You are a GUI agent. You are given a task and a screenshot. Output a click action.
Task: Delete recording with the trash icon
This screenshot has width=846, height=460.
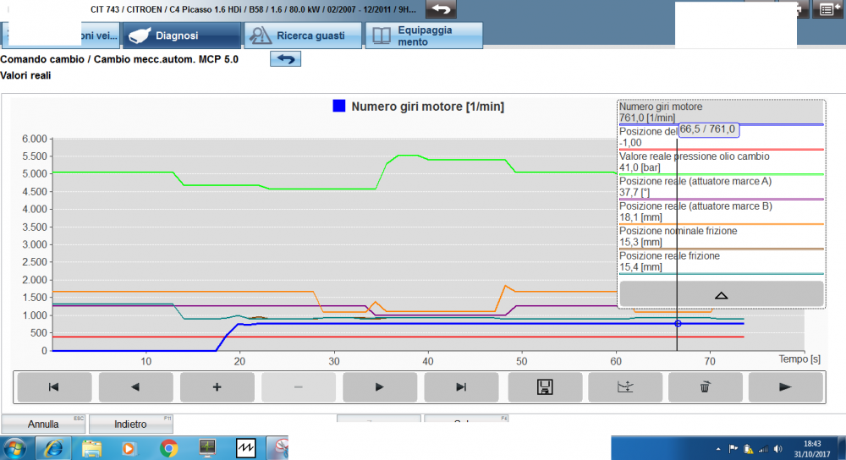pos(705,386)
